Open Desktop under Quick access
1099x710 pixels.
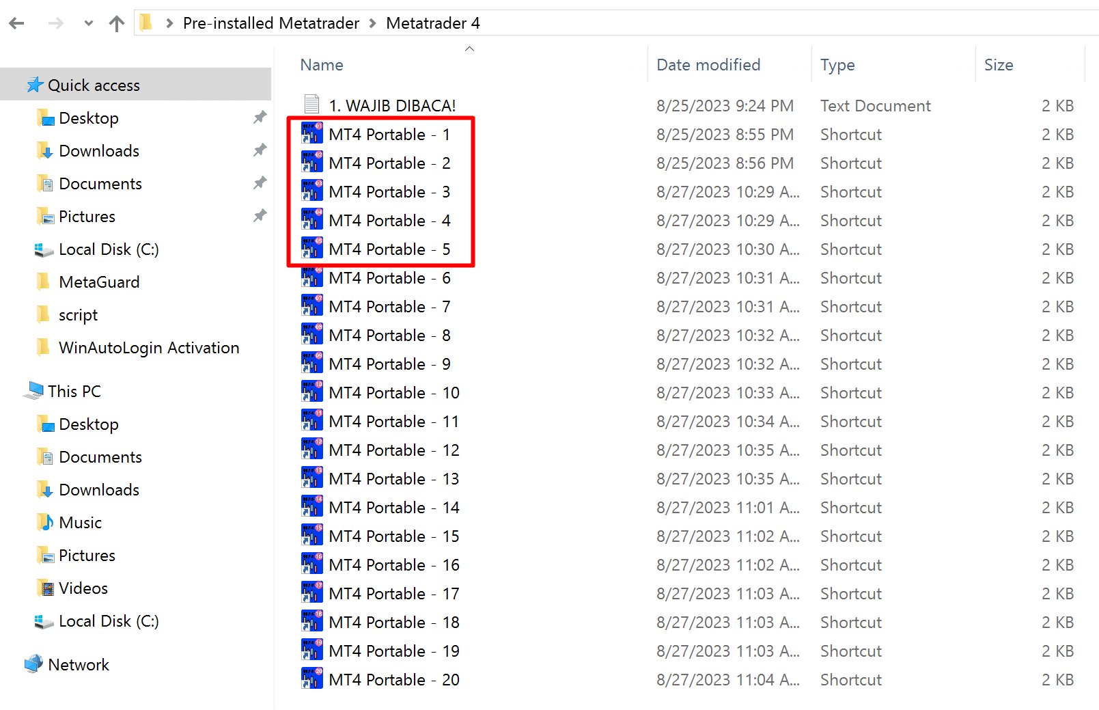point(89,118)
